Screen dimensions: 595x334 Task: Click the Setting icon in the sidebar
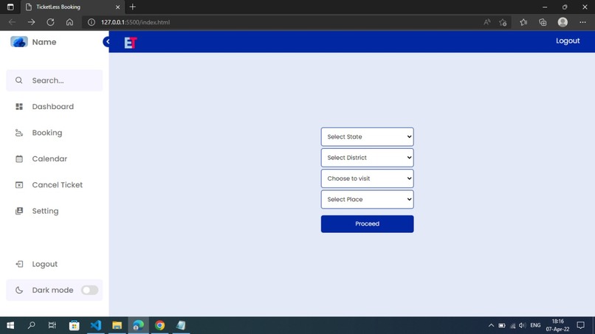[x=19, y=211]
